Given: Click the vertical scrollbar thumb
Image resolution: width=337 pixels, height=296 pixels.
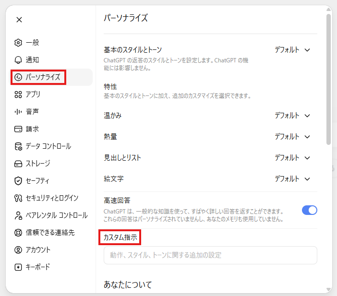Looking at the screenshot, I should [x=328, y=80].
